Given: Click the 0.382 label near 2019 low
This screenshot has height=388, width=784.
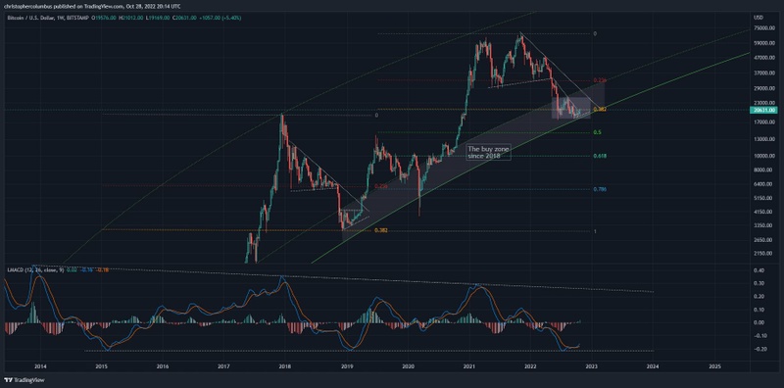Looking at the screenshot, I should click(381, 230).
